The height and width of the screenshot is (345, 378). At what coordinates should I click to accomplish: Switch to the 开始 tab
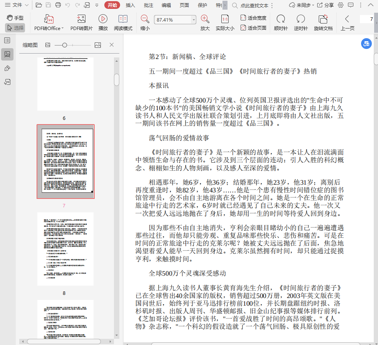point(112,5)
